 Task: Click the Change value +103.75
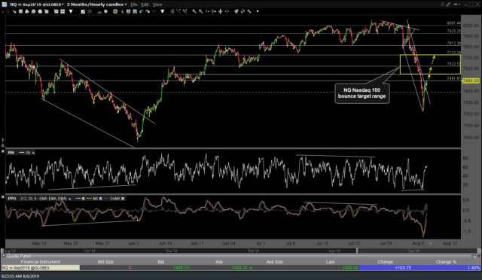pos(403,268)
